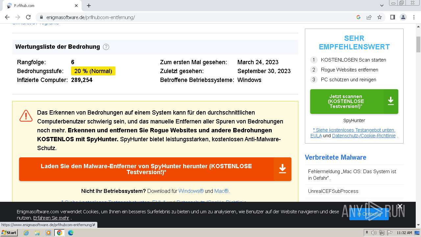
Task: Click the warning triangle icon
Action: tap(26, 116)
